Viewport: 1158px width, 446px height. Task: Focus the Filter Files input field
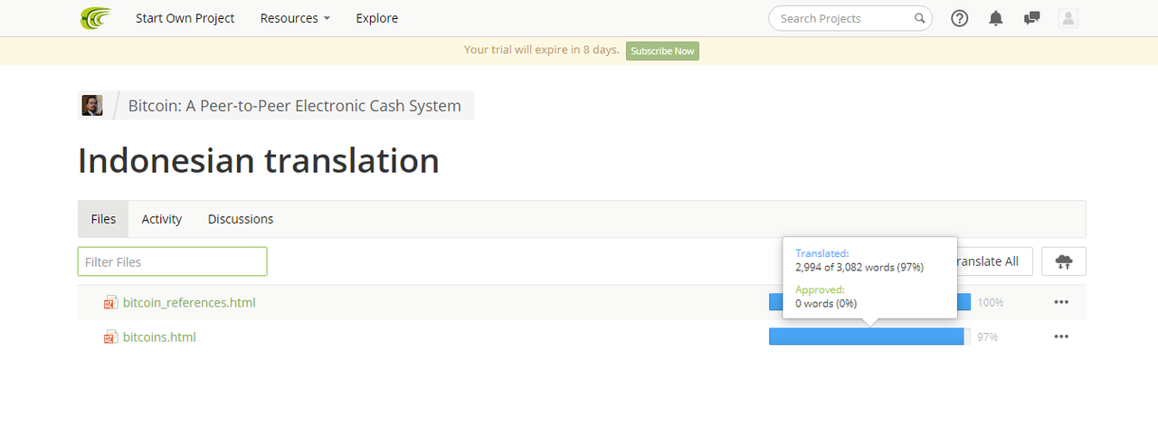[x=172, y=261]
